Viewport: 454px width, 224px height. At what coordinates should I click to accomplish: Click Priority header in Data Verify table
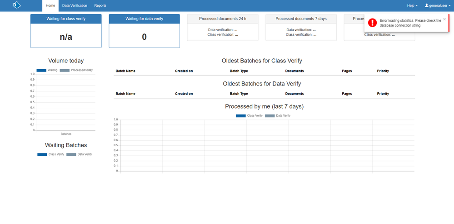(x=383, y=94)
